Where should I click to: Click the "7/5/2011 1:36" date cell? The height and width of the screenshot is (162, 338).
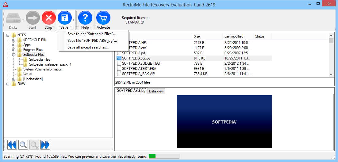point(237,69)
